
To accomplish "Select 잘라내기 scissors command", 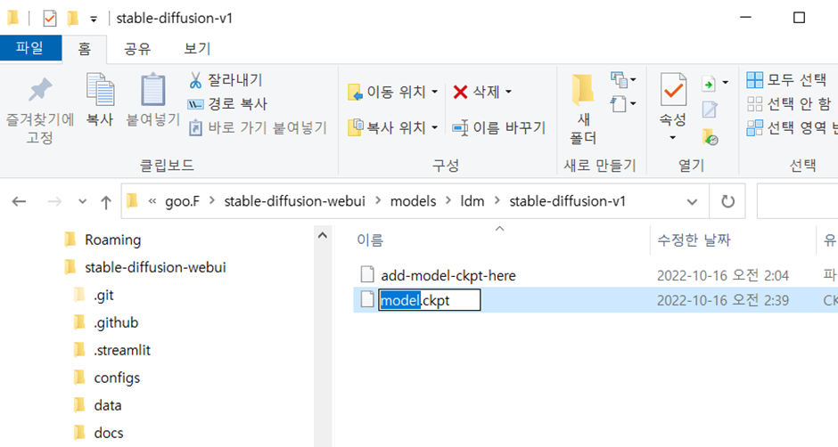I will [226, 80].
